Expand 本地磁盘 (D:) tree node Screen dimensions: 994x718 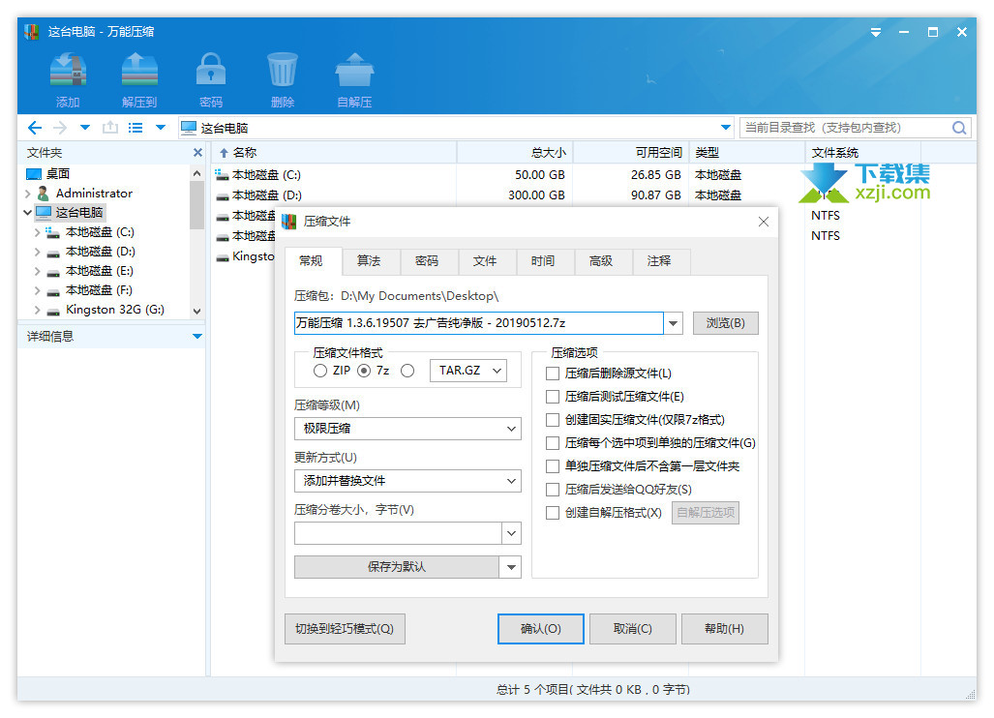click(38, 252)
